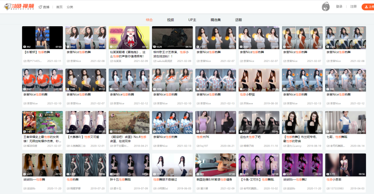Open the 精选集 tab
374x194 pixels.
[216, 20]
